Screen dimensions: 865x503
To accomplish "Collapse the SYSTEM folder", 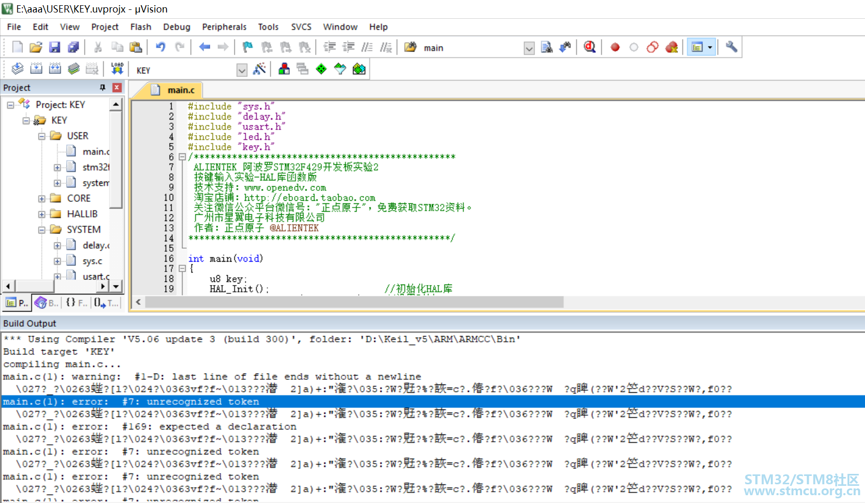I will [42, 230].
